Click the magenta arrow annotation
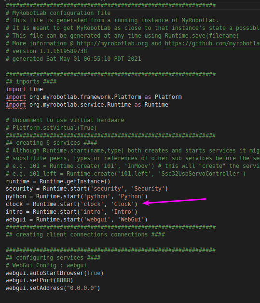Screen dimensions: 260x303 point(174,201)
